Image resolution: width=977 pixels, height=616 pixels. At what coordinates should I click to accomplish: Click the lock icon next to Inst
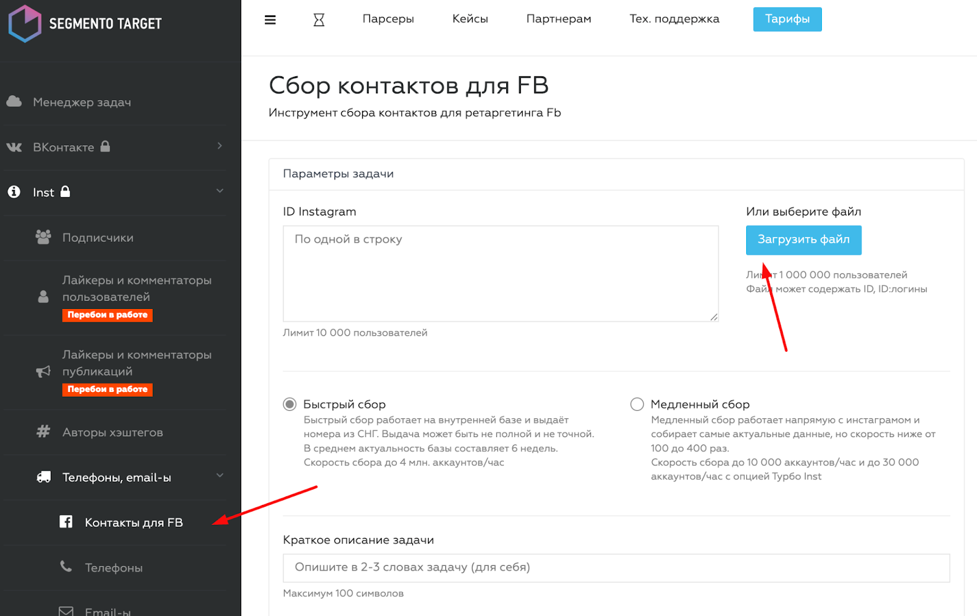click(x=65, y=191)
